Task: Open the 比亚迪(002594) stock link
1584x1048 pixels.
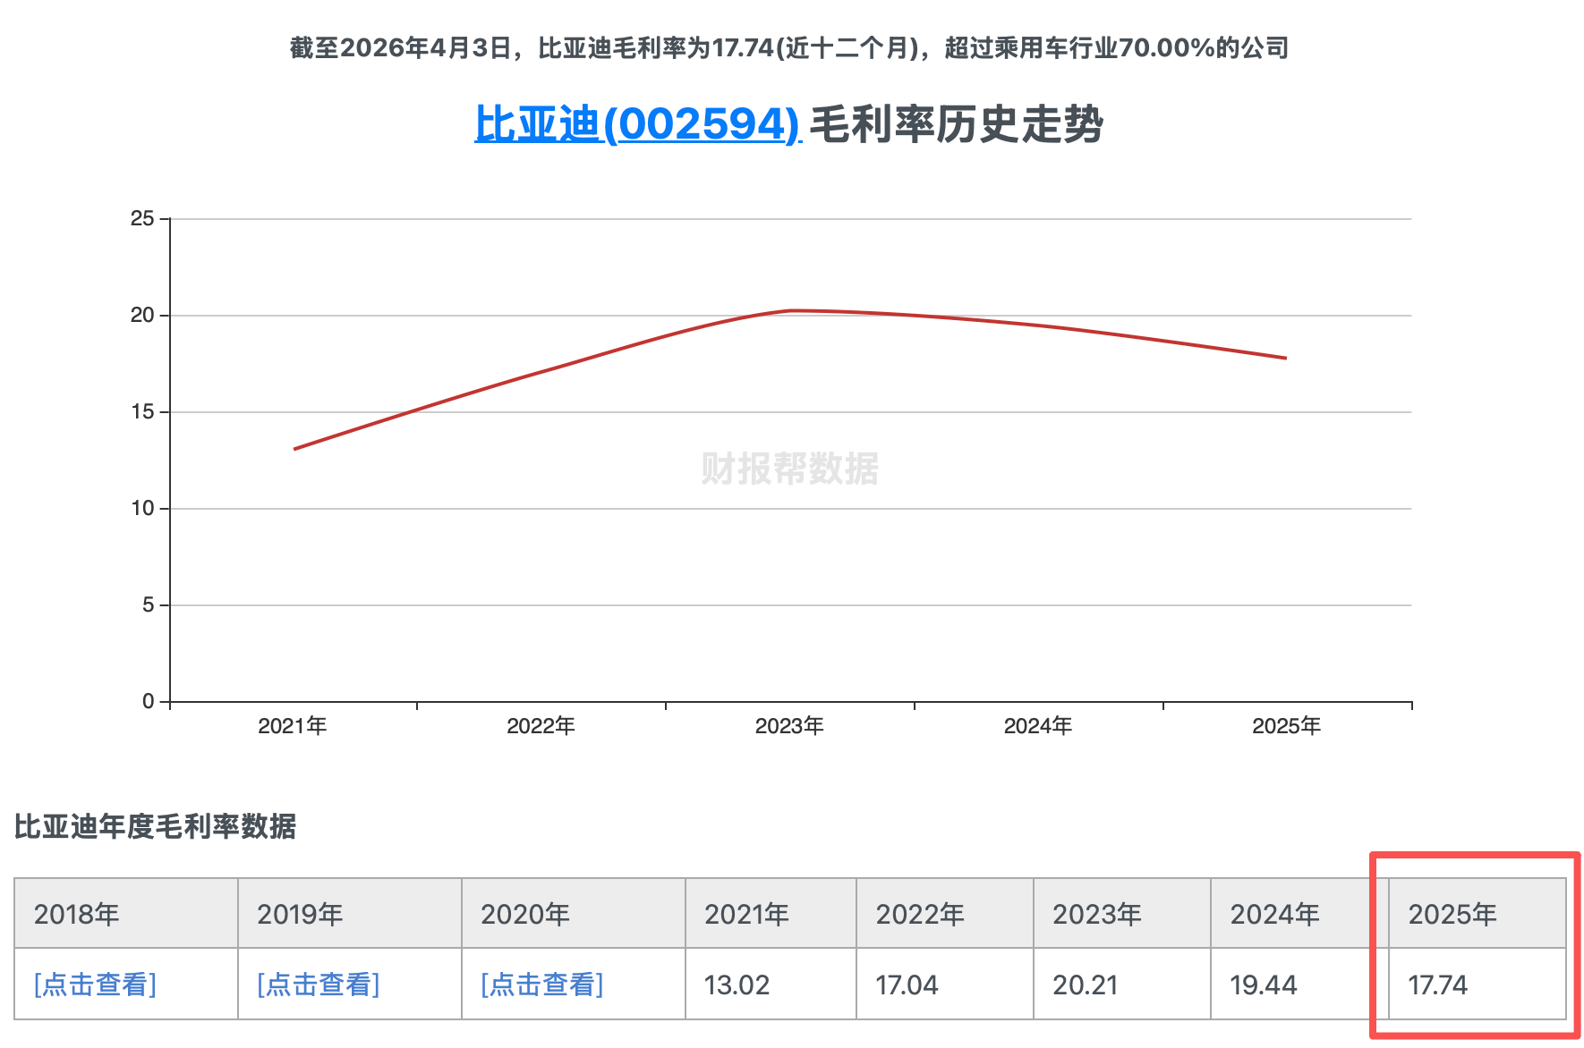Action: click(636, 124)
